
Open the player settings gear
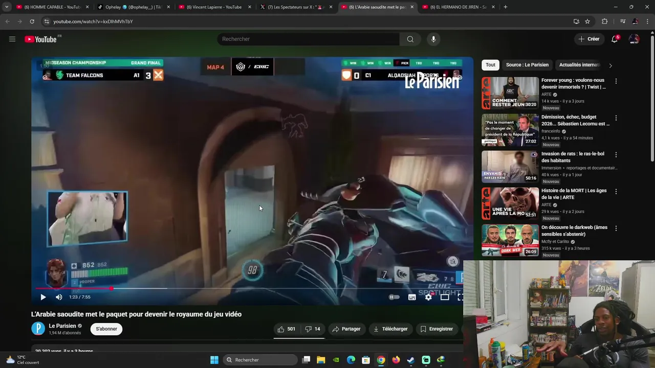(428, 297)
